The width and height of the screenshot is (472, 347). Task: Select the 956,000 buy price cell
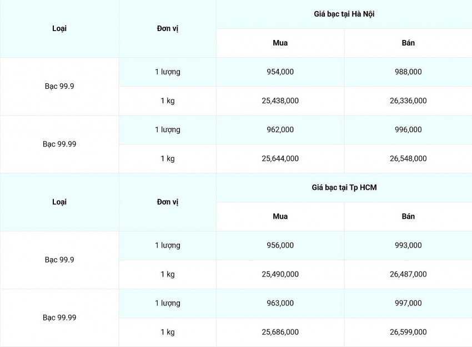(280, 245)
